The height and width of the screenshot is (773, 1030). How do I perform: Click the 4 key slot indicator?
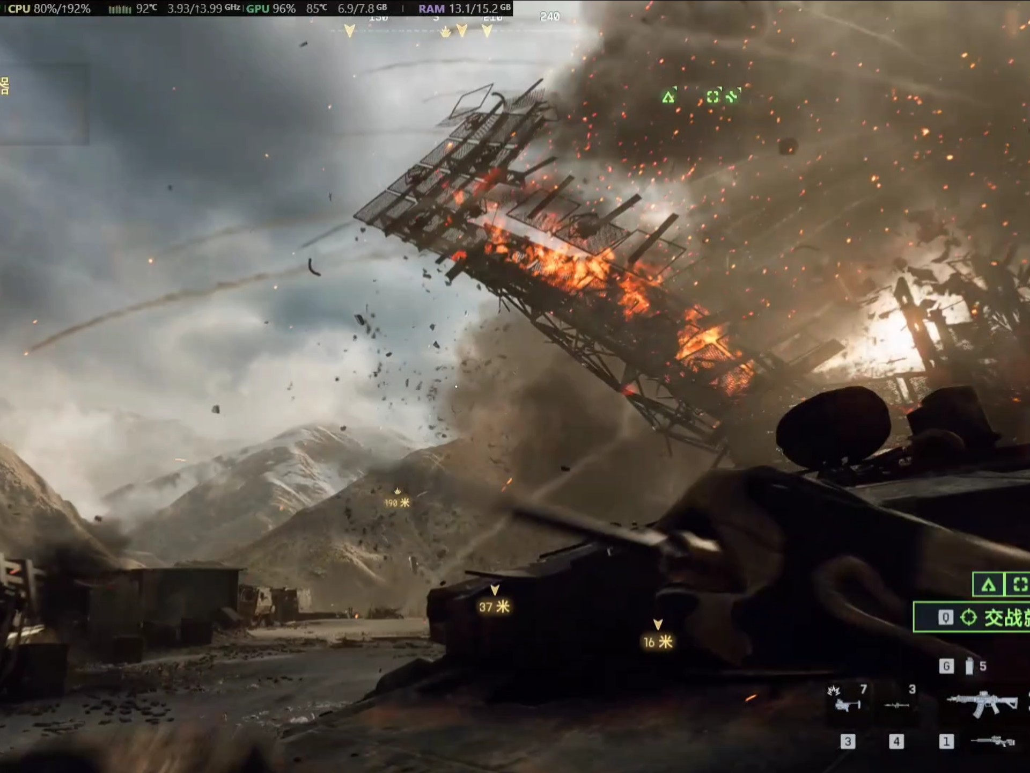click(x=896, y=742)
